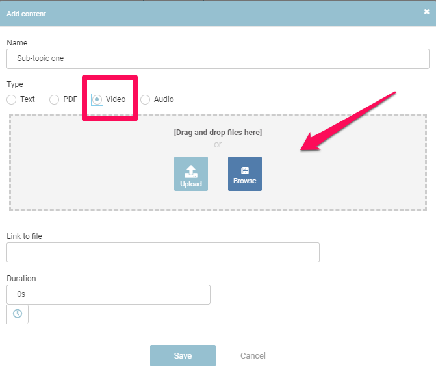This screenshot has height=369, width=436.
Task: Focus the Link to file field
Action: tap(162, 252)
